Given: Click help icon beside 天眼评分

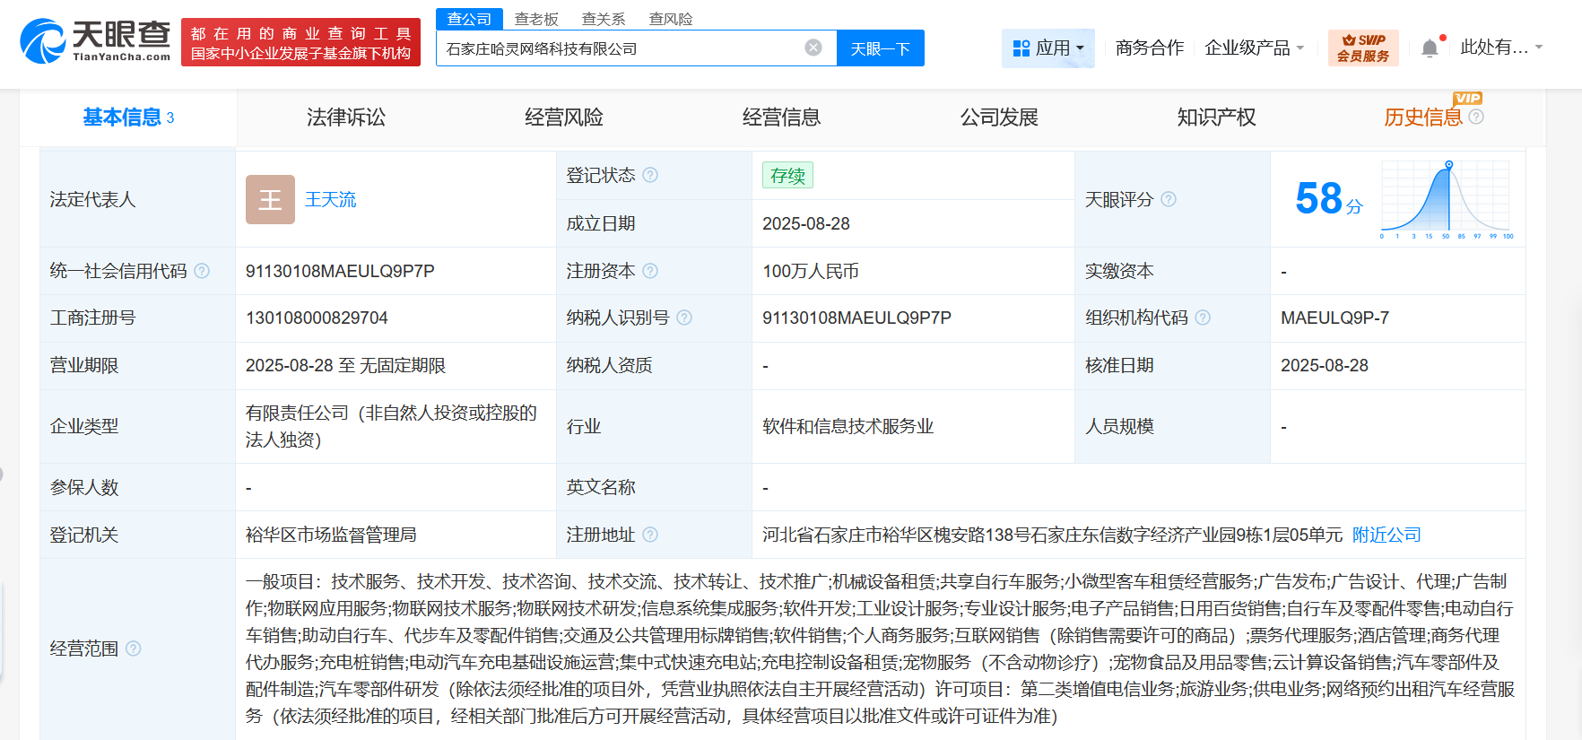Looking at the screenshot, I should pyautogui.click(x=1169, y=199).
